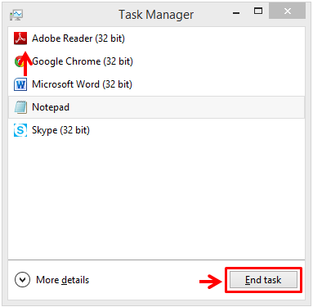Close the Task Manager window
The height and width of the screenshot is (307, 313).
click(287, 11)
